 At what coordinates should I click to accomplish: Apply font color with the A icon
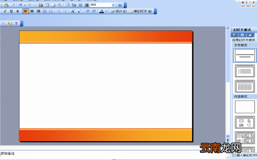102,11
